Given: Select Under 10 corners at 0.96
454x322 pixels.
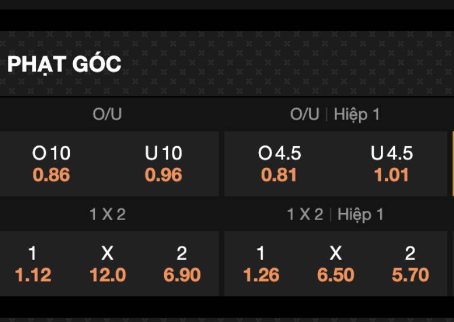Looking at the screenshot, I should (x=163, y=164).
